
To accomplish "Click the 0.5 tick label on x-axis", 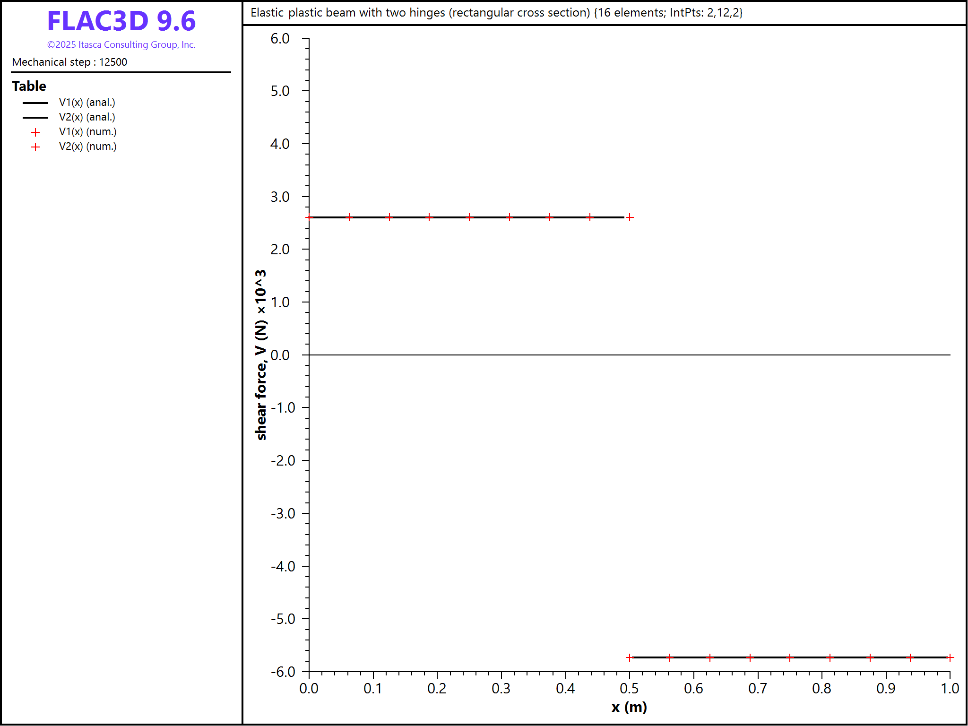I will (x=629, y=689).
